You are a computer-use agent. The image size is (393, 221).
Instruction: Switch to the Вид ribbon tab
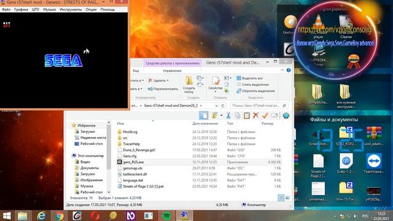point(136,71)
